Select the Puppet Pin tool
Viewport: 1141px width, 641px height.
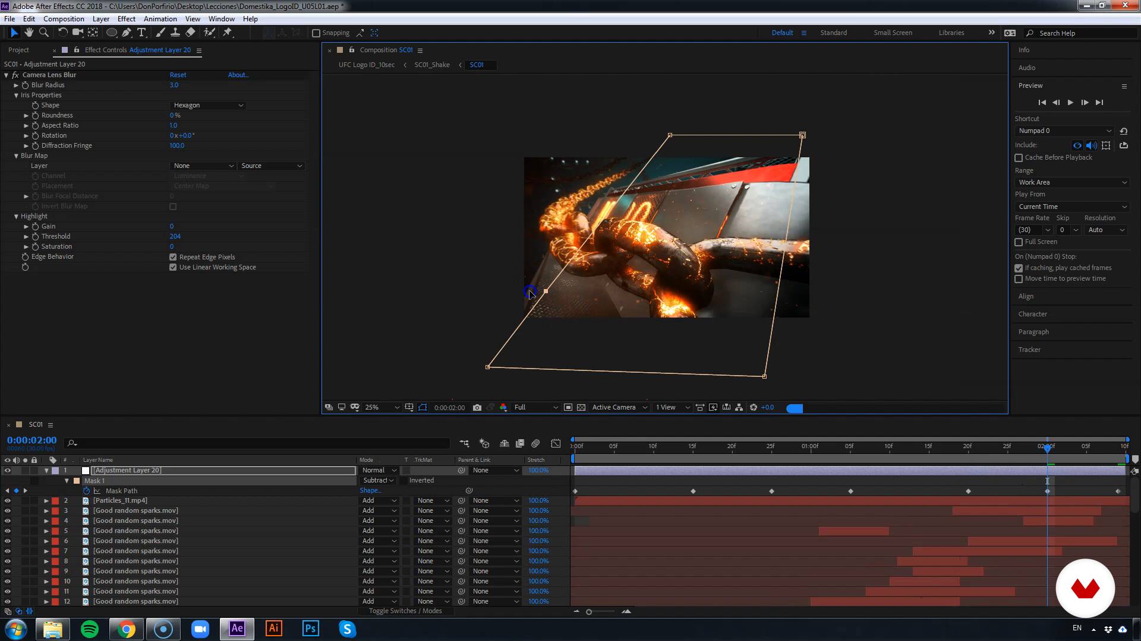(228, 33)
